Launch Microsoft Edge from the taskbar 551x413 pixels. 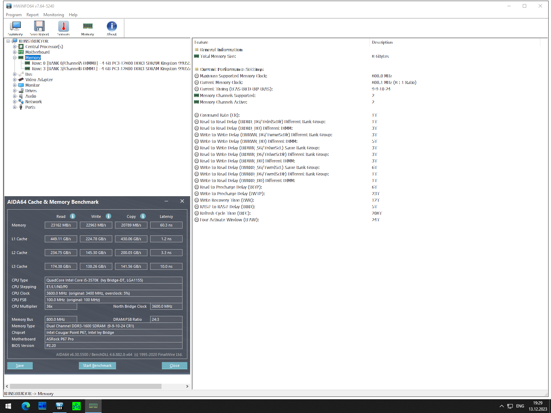click(25, 406)
